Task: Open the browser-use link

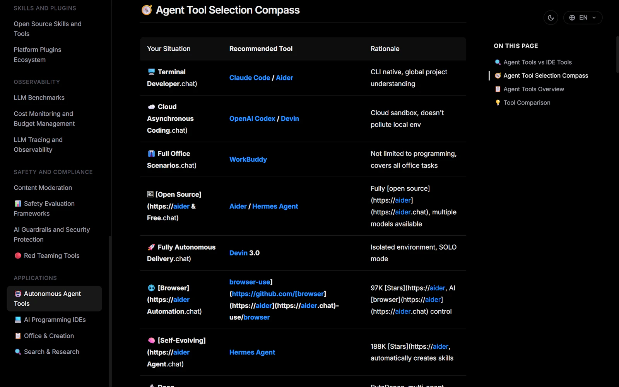Action: pos(250,282)
